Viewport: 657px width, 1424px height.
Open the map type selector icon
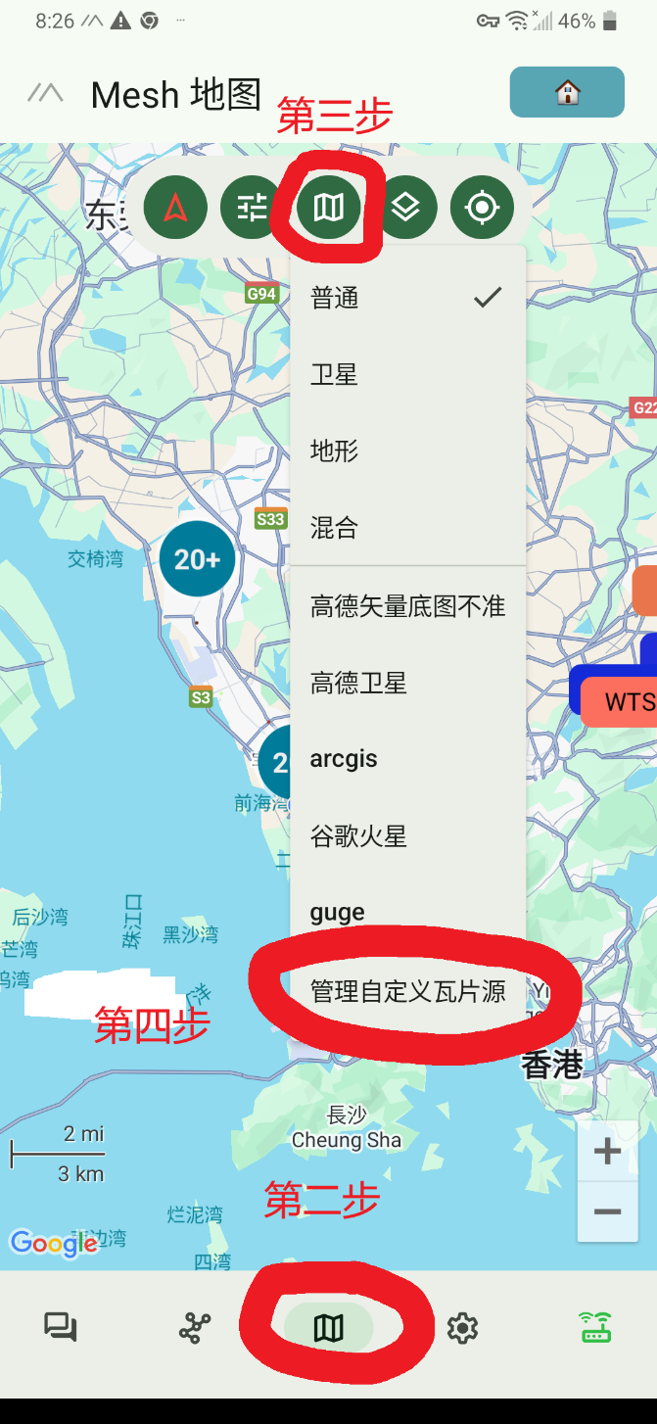[329, 208]
